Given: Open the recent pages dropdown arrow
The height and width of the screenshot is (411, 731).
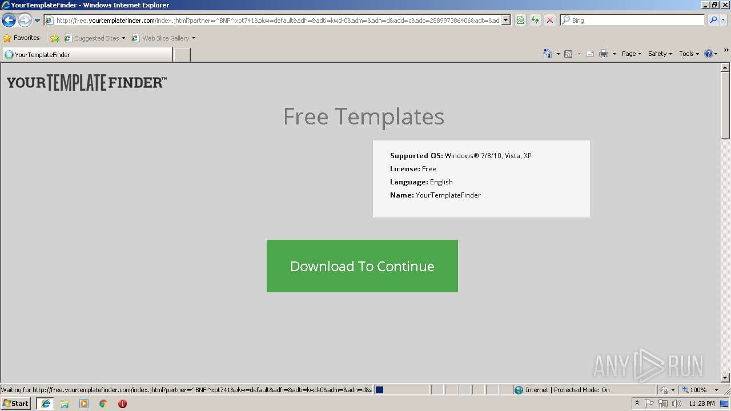Looking at the screenshot, I should [x=38, y=21].
